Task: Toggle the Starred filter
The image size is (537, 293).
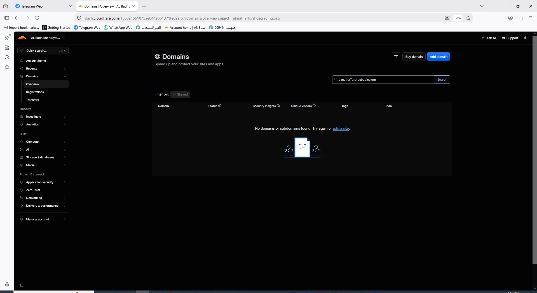Action: [x=180, y=94]
